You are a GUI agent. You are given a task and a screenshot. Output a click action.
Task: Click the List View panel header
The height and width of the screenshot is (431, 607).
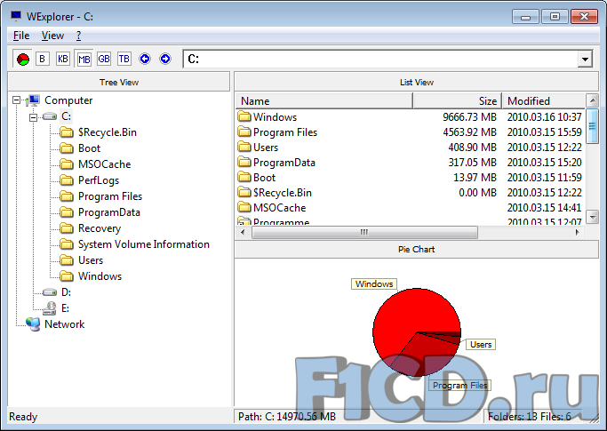click(x=417, y=82)
